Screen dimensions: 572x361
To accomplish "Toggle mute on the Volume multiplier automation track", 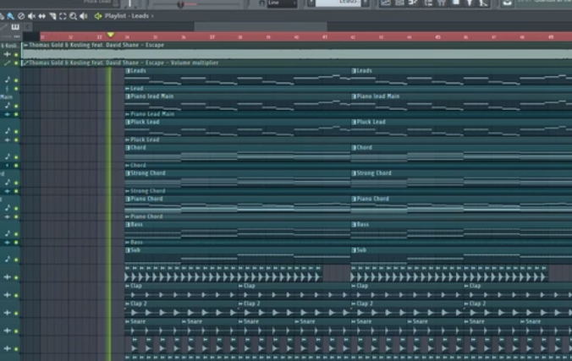I will tap(16, 63).
